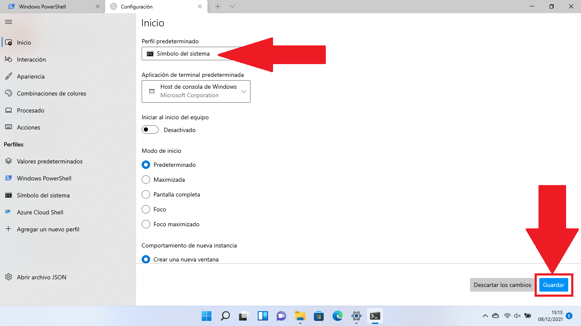Open the Azure Cloud Shell profile
581x326 pixels.
68,212
